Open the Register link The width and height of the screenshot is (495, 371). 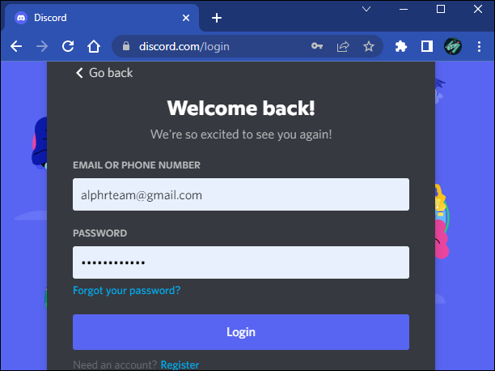tap(180, 365)
